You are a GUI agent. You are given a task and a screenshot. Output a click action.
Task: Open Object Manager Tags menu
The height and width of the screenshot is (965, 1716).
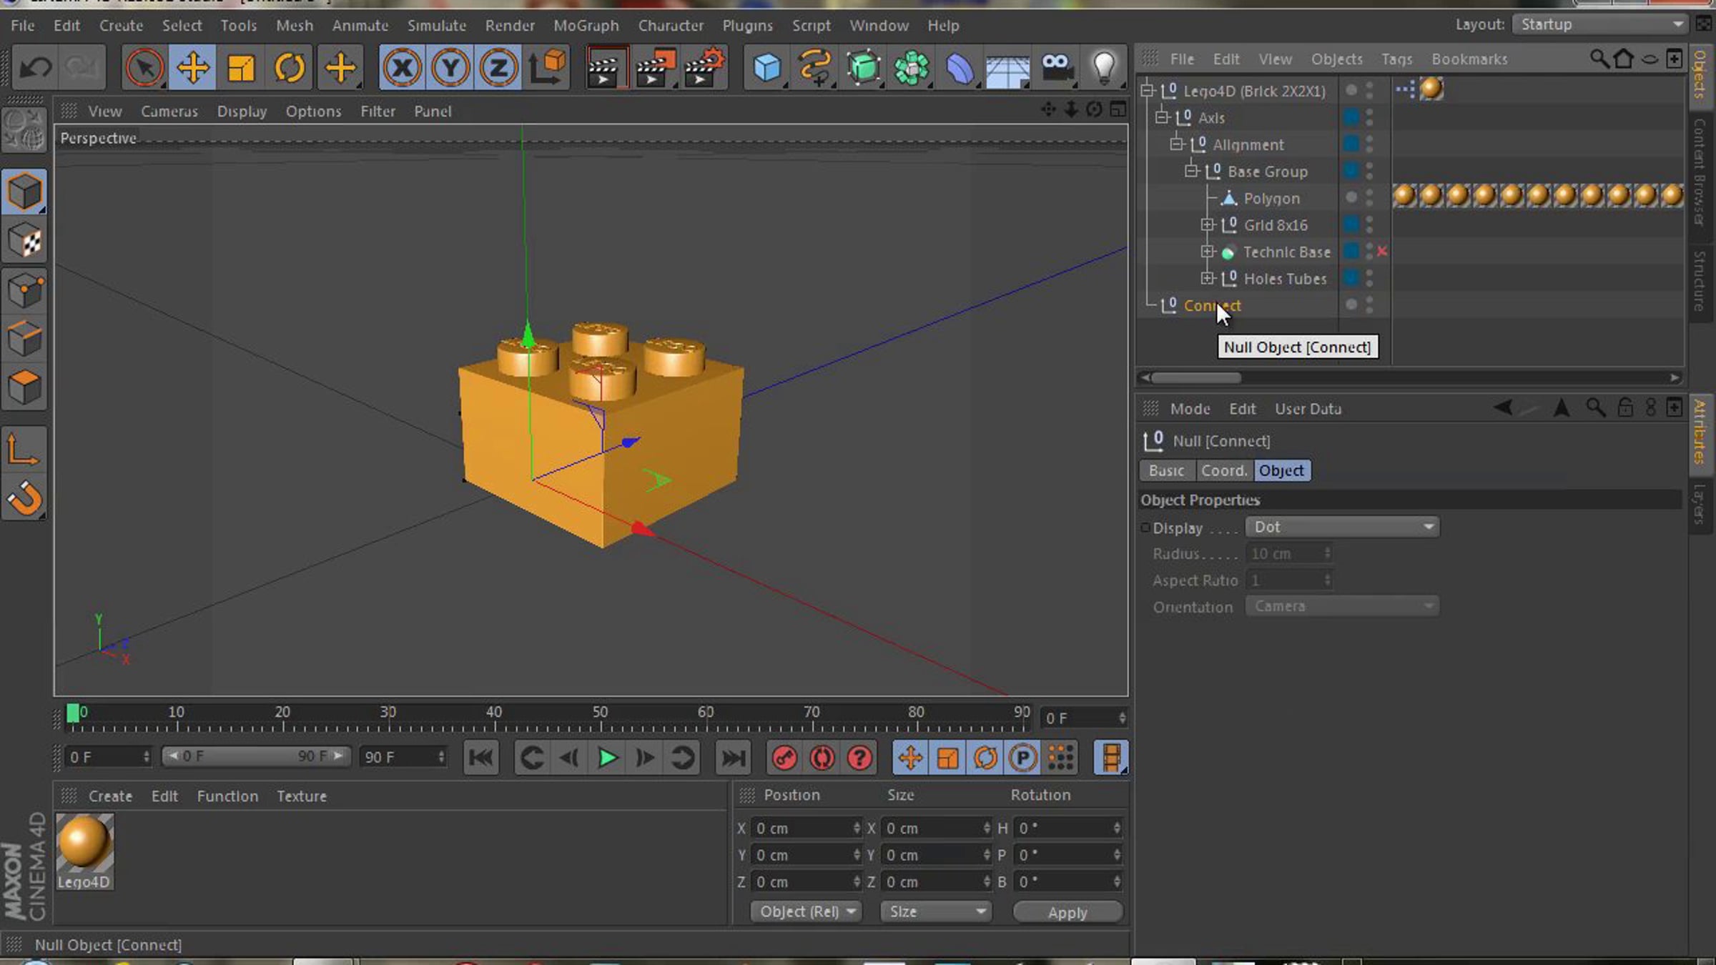1396,59
